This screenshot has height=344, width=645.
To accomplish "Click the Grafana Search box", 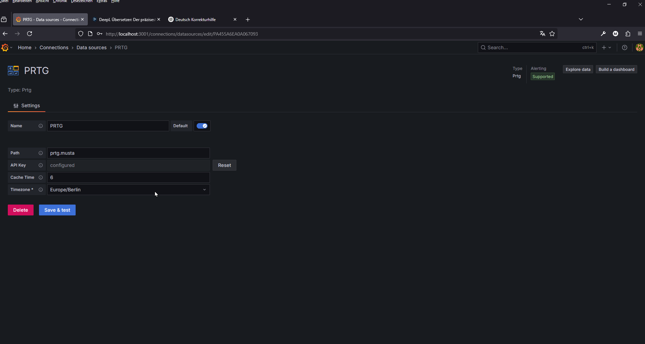I will coord(537,47).
